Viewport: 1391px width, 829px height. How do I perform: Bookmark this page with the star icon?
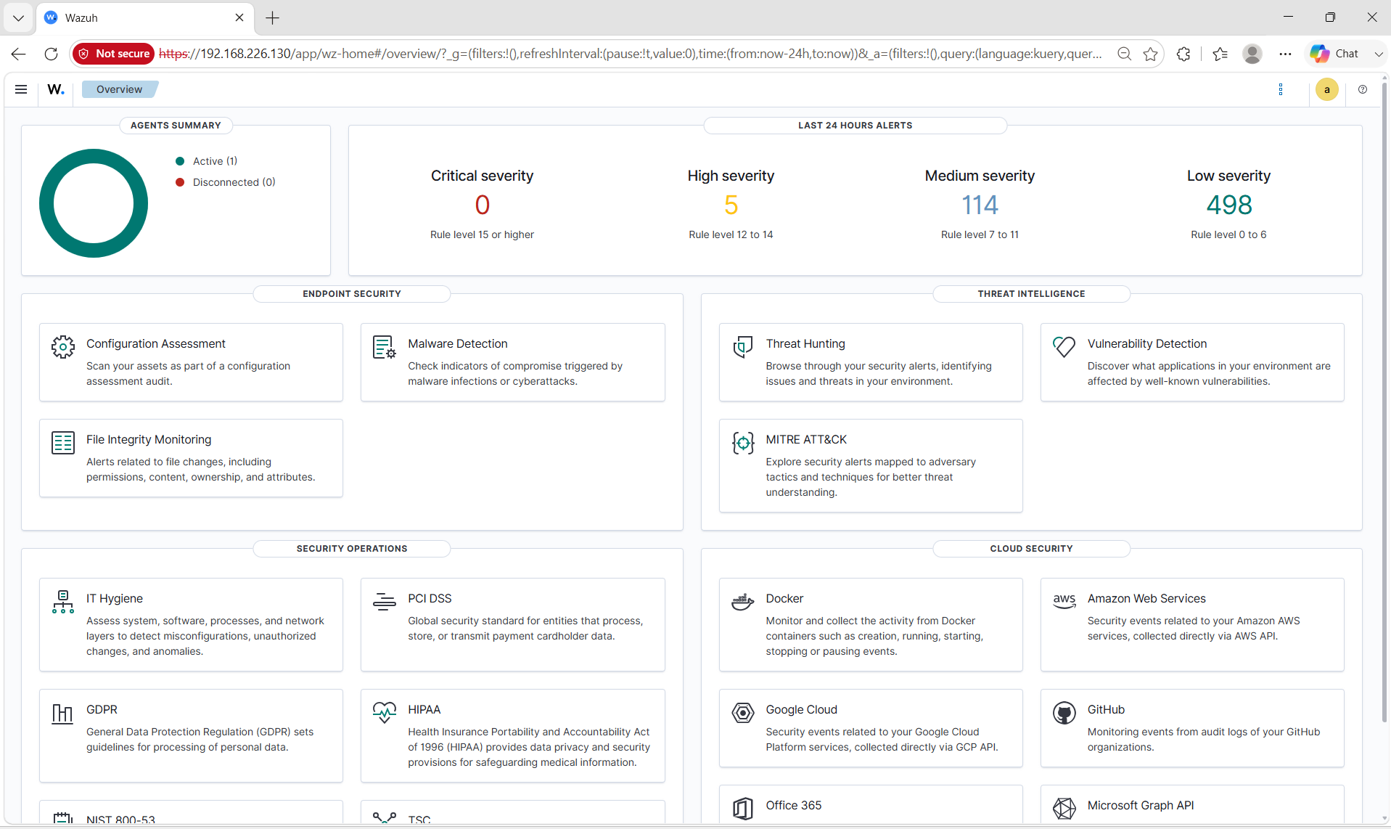(1150, 54)
